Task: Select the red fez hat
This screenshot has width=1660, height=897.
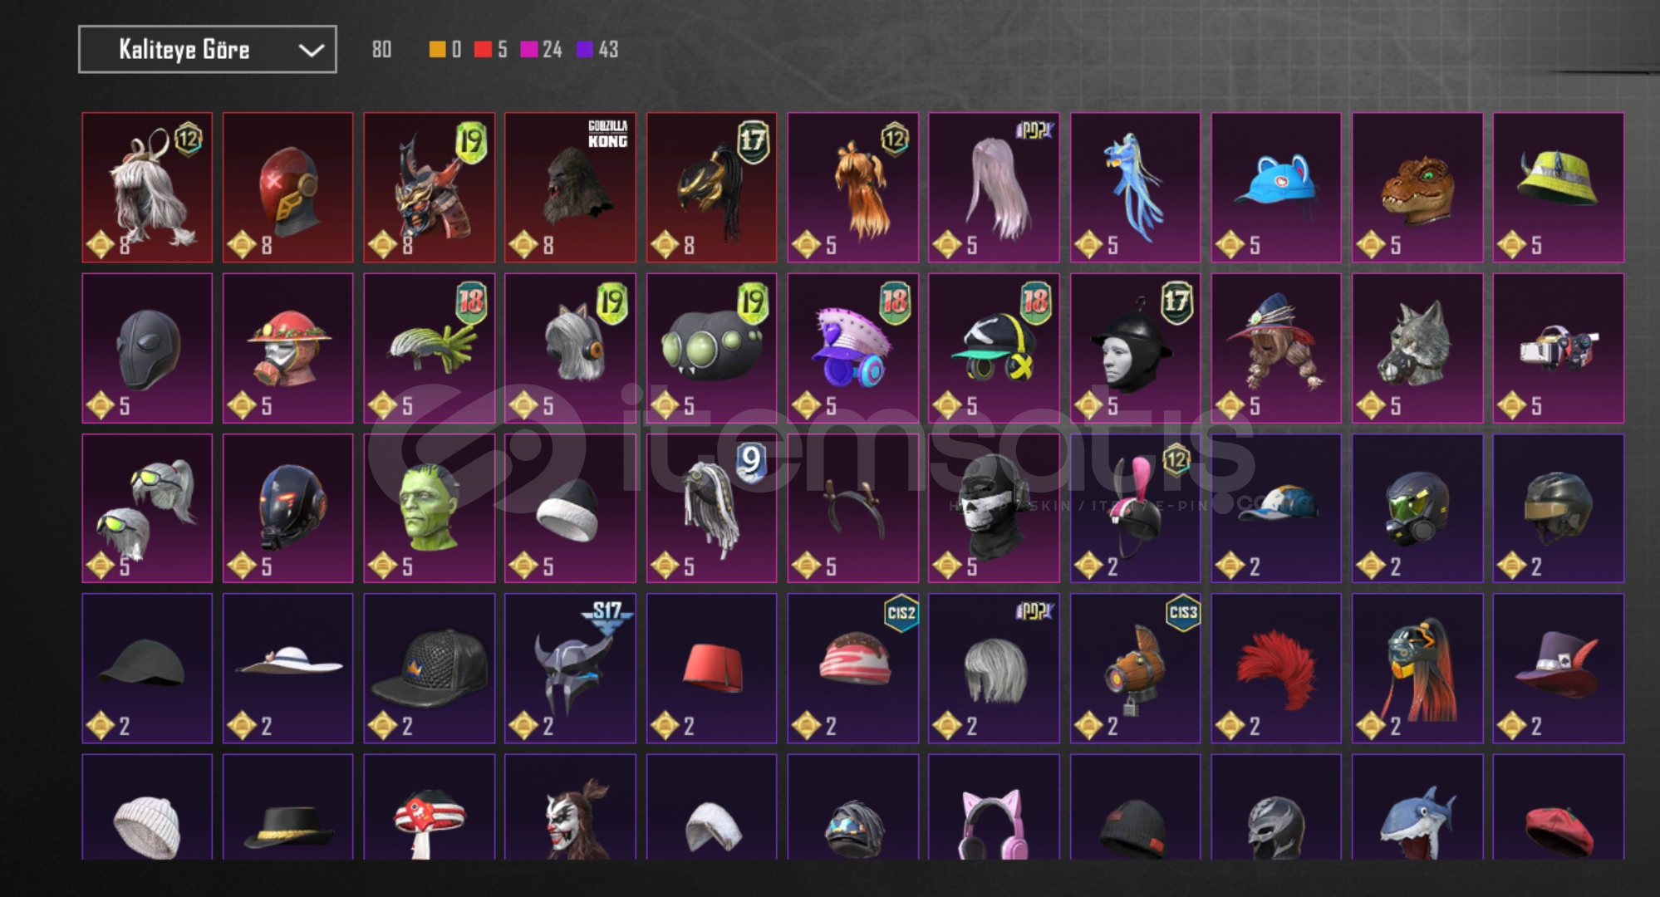Action: (x=711, y=668)
